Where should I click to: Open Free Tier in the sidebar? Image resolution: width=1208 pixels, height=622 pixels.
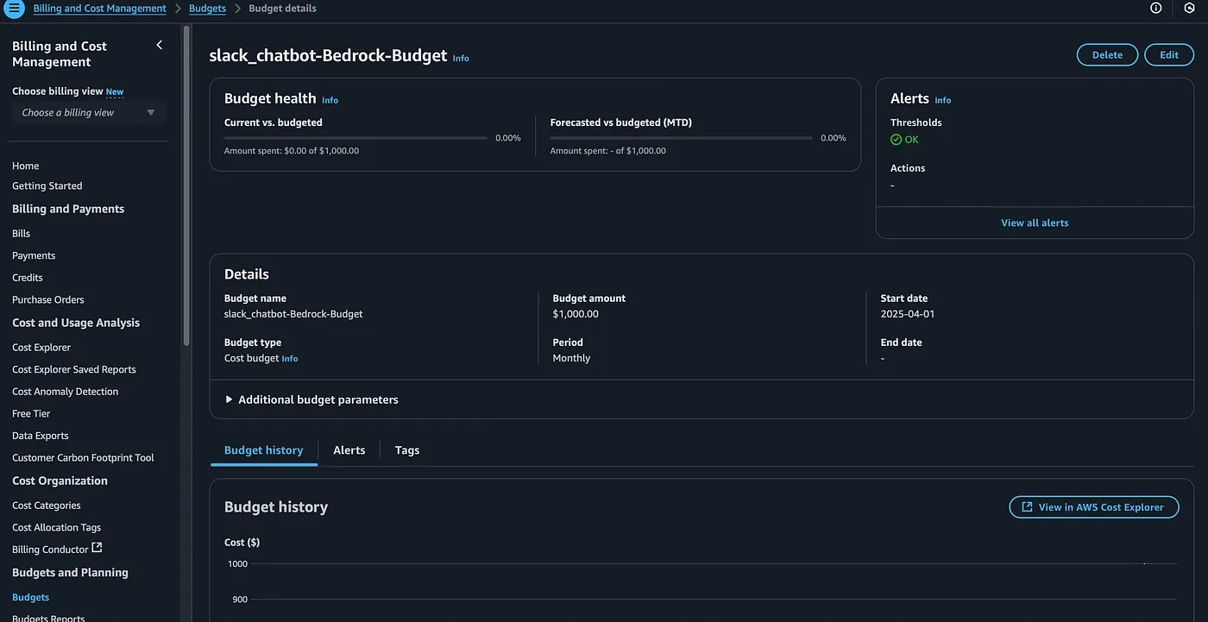coord(31,413)
